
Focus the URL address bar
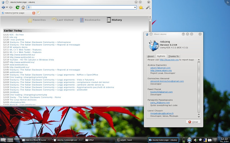[x=82, y=7]
